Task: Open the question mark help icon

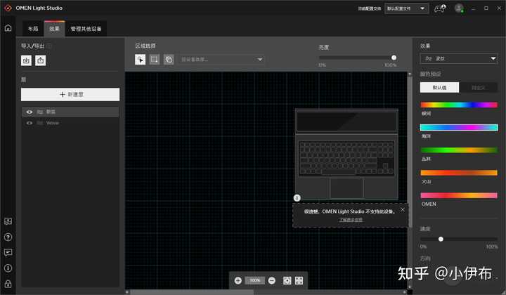Action: [x=8, y=237]
